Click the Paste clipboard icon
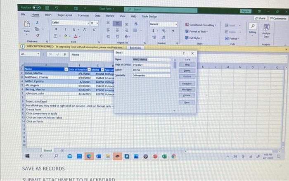 tap(27, 24)
